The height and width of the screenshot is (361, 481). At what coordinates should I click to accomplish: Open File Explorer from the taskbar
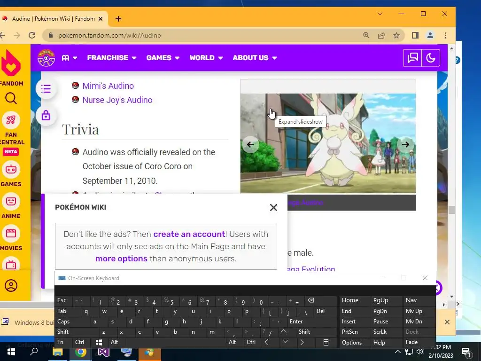57,352
